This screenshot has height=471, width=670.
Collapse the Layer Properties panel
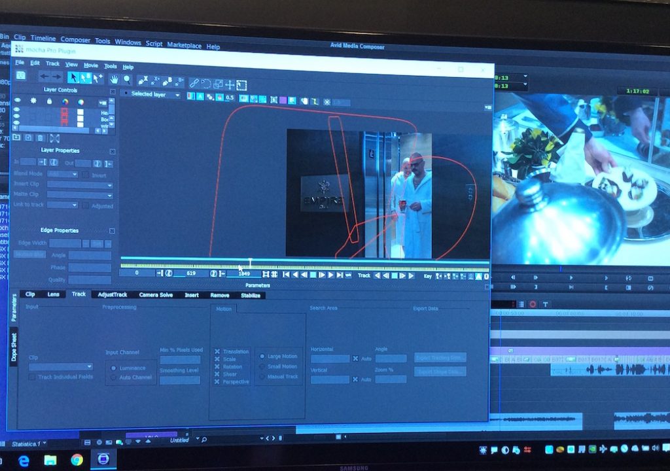113,151
